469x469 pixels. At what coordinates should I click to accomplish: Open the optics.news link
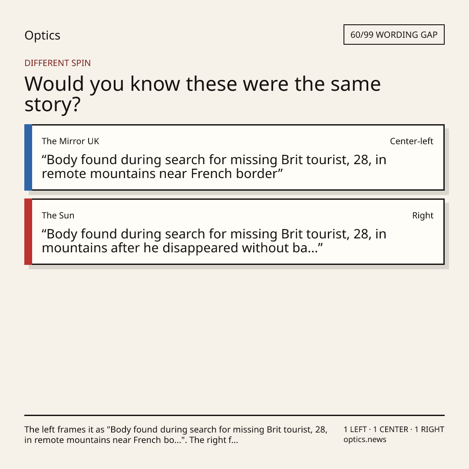365,439
